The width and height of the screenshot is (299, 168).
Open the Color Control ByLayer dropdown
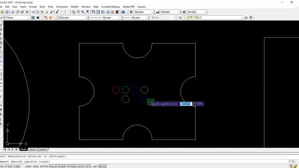(x=85, y=18)
